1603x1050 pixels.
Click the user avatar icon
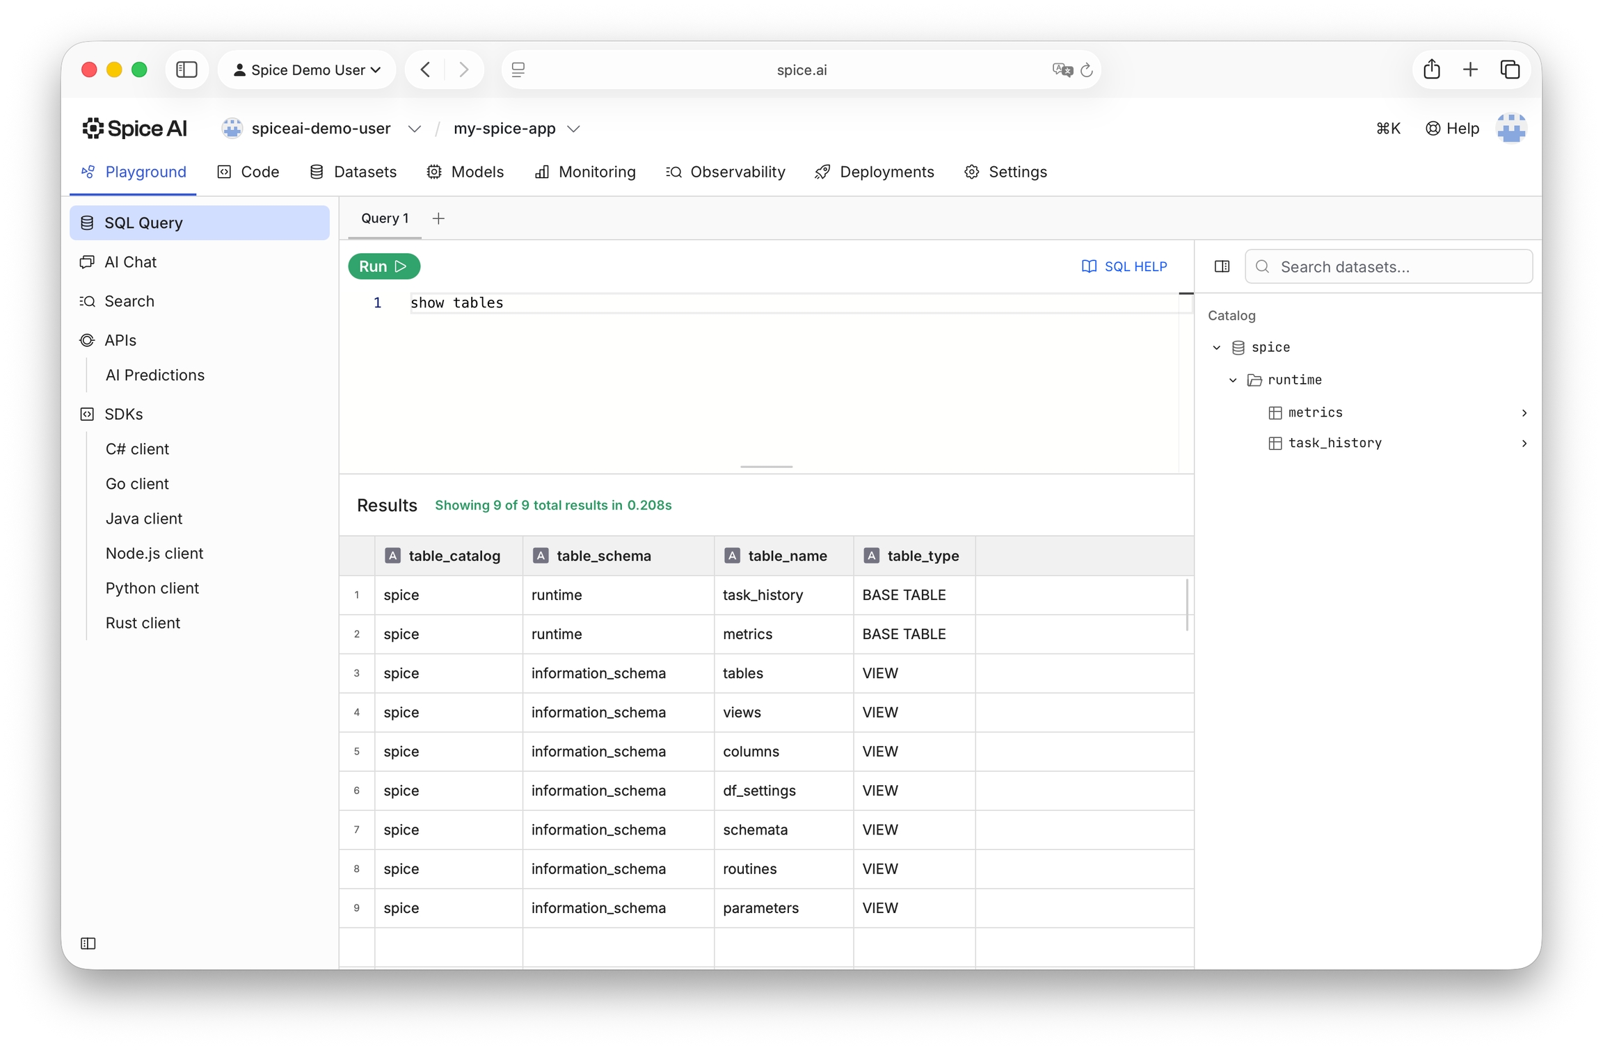[1511, 129]
